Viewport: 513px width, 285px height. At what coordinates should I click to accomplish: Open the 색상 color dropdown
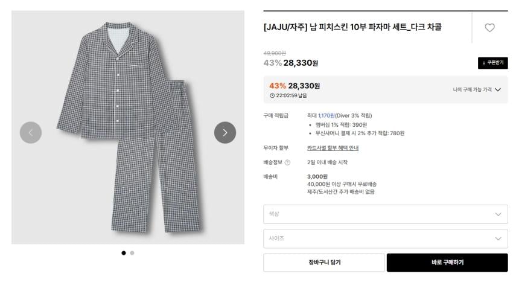click(x=386, y=214)
